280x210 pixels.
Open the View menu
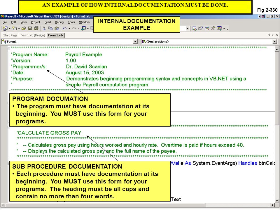click(x=24, y=22)
